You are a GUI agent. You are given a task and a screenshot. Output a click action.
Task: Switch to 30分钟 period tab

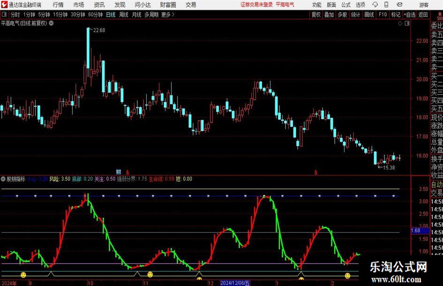(78, 15)
